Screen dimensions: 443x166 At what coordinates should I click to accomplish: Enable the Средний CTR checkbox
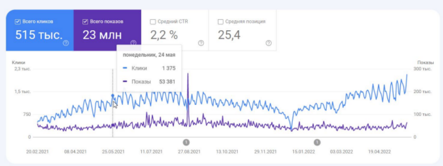[153, 22]
